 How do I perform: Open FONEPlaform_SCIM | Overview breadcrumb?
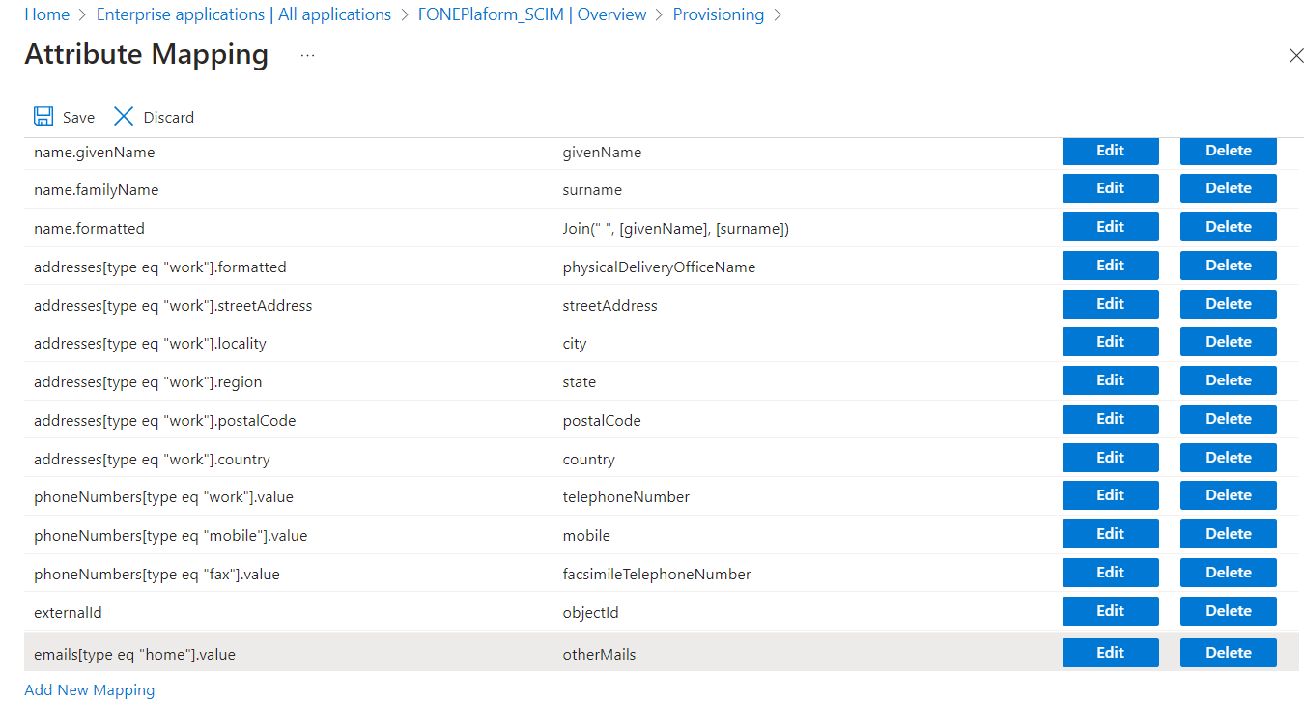click(532, 14)
